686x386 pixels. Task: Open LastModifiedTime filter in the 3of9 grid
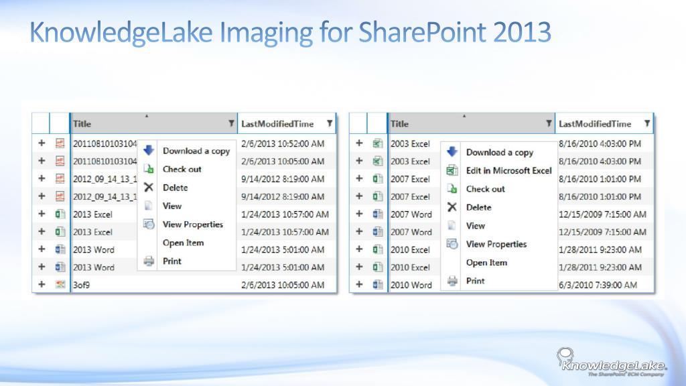(330, 123)
